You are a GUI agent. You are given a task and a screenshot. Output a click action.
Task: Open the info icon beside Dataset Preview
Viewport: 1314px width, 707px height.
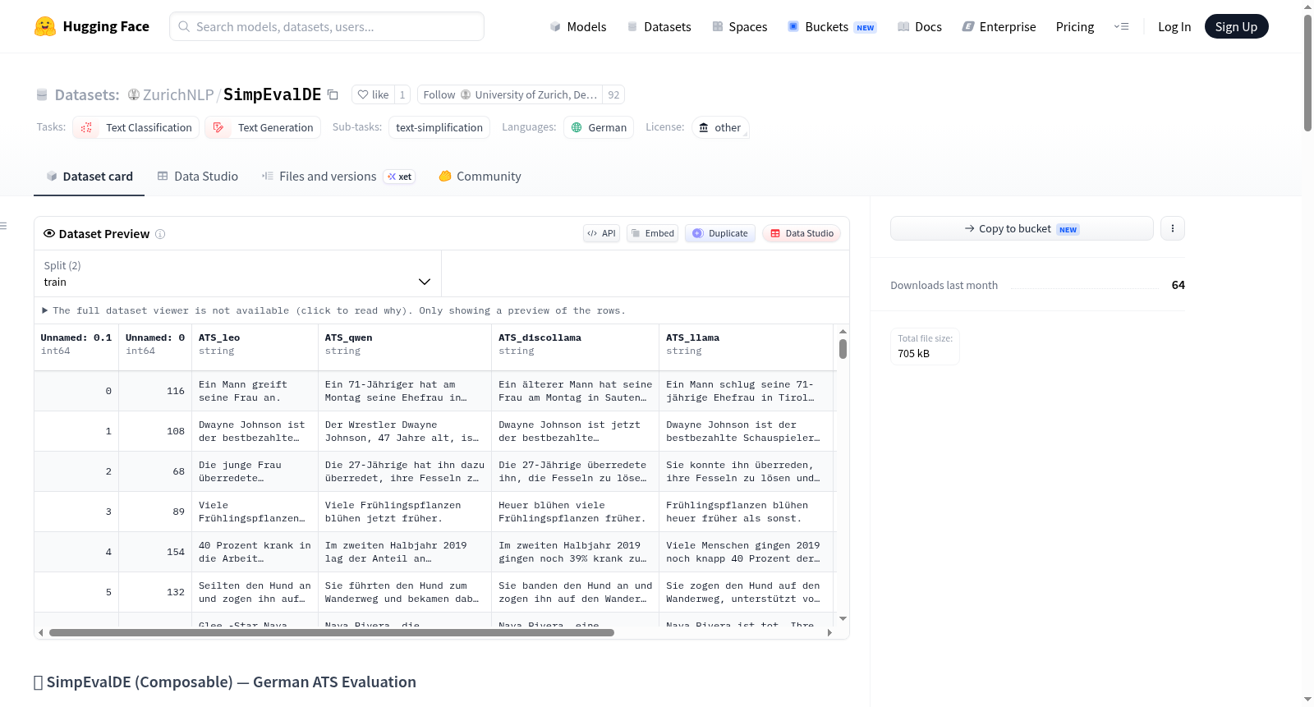[x=160, y=234]
